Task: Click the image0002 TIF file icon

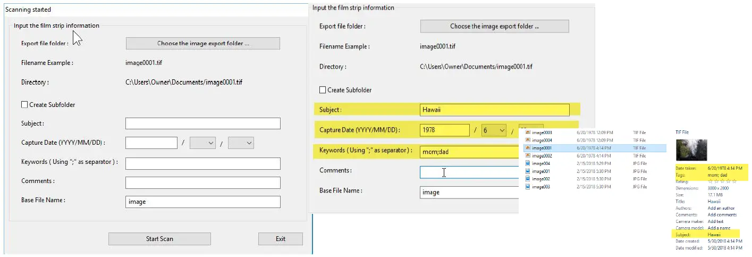Action: pos(528,155)
